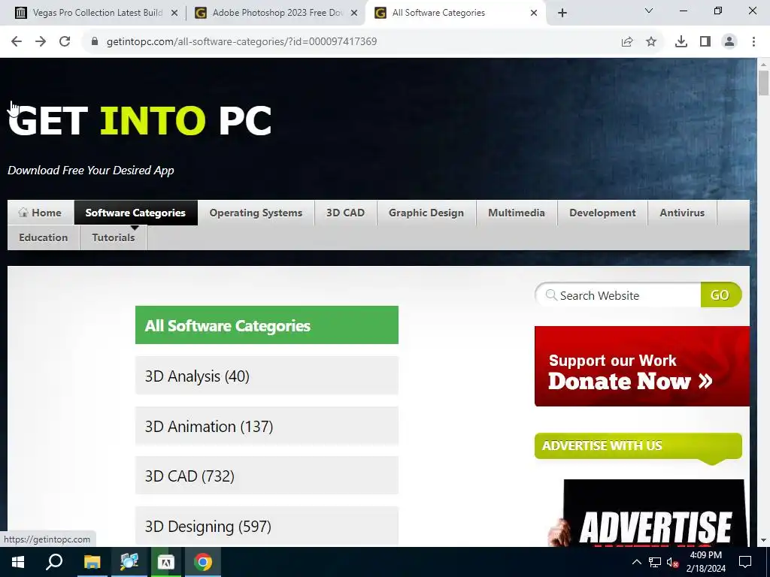Click the GO search button
Viewport: 770px width, 577px height.
(x=720, y=295)
